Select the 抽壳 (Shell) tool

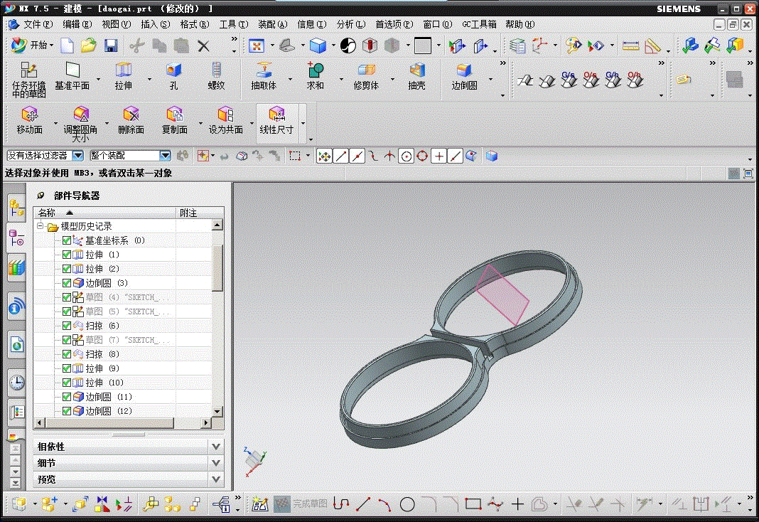tap(416, 70)
